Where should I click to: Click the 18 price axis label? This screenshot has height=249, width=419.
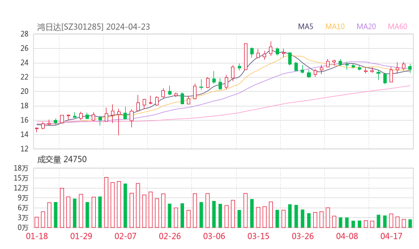(24, 106)
